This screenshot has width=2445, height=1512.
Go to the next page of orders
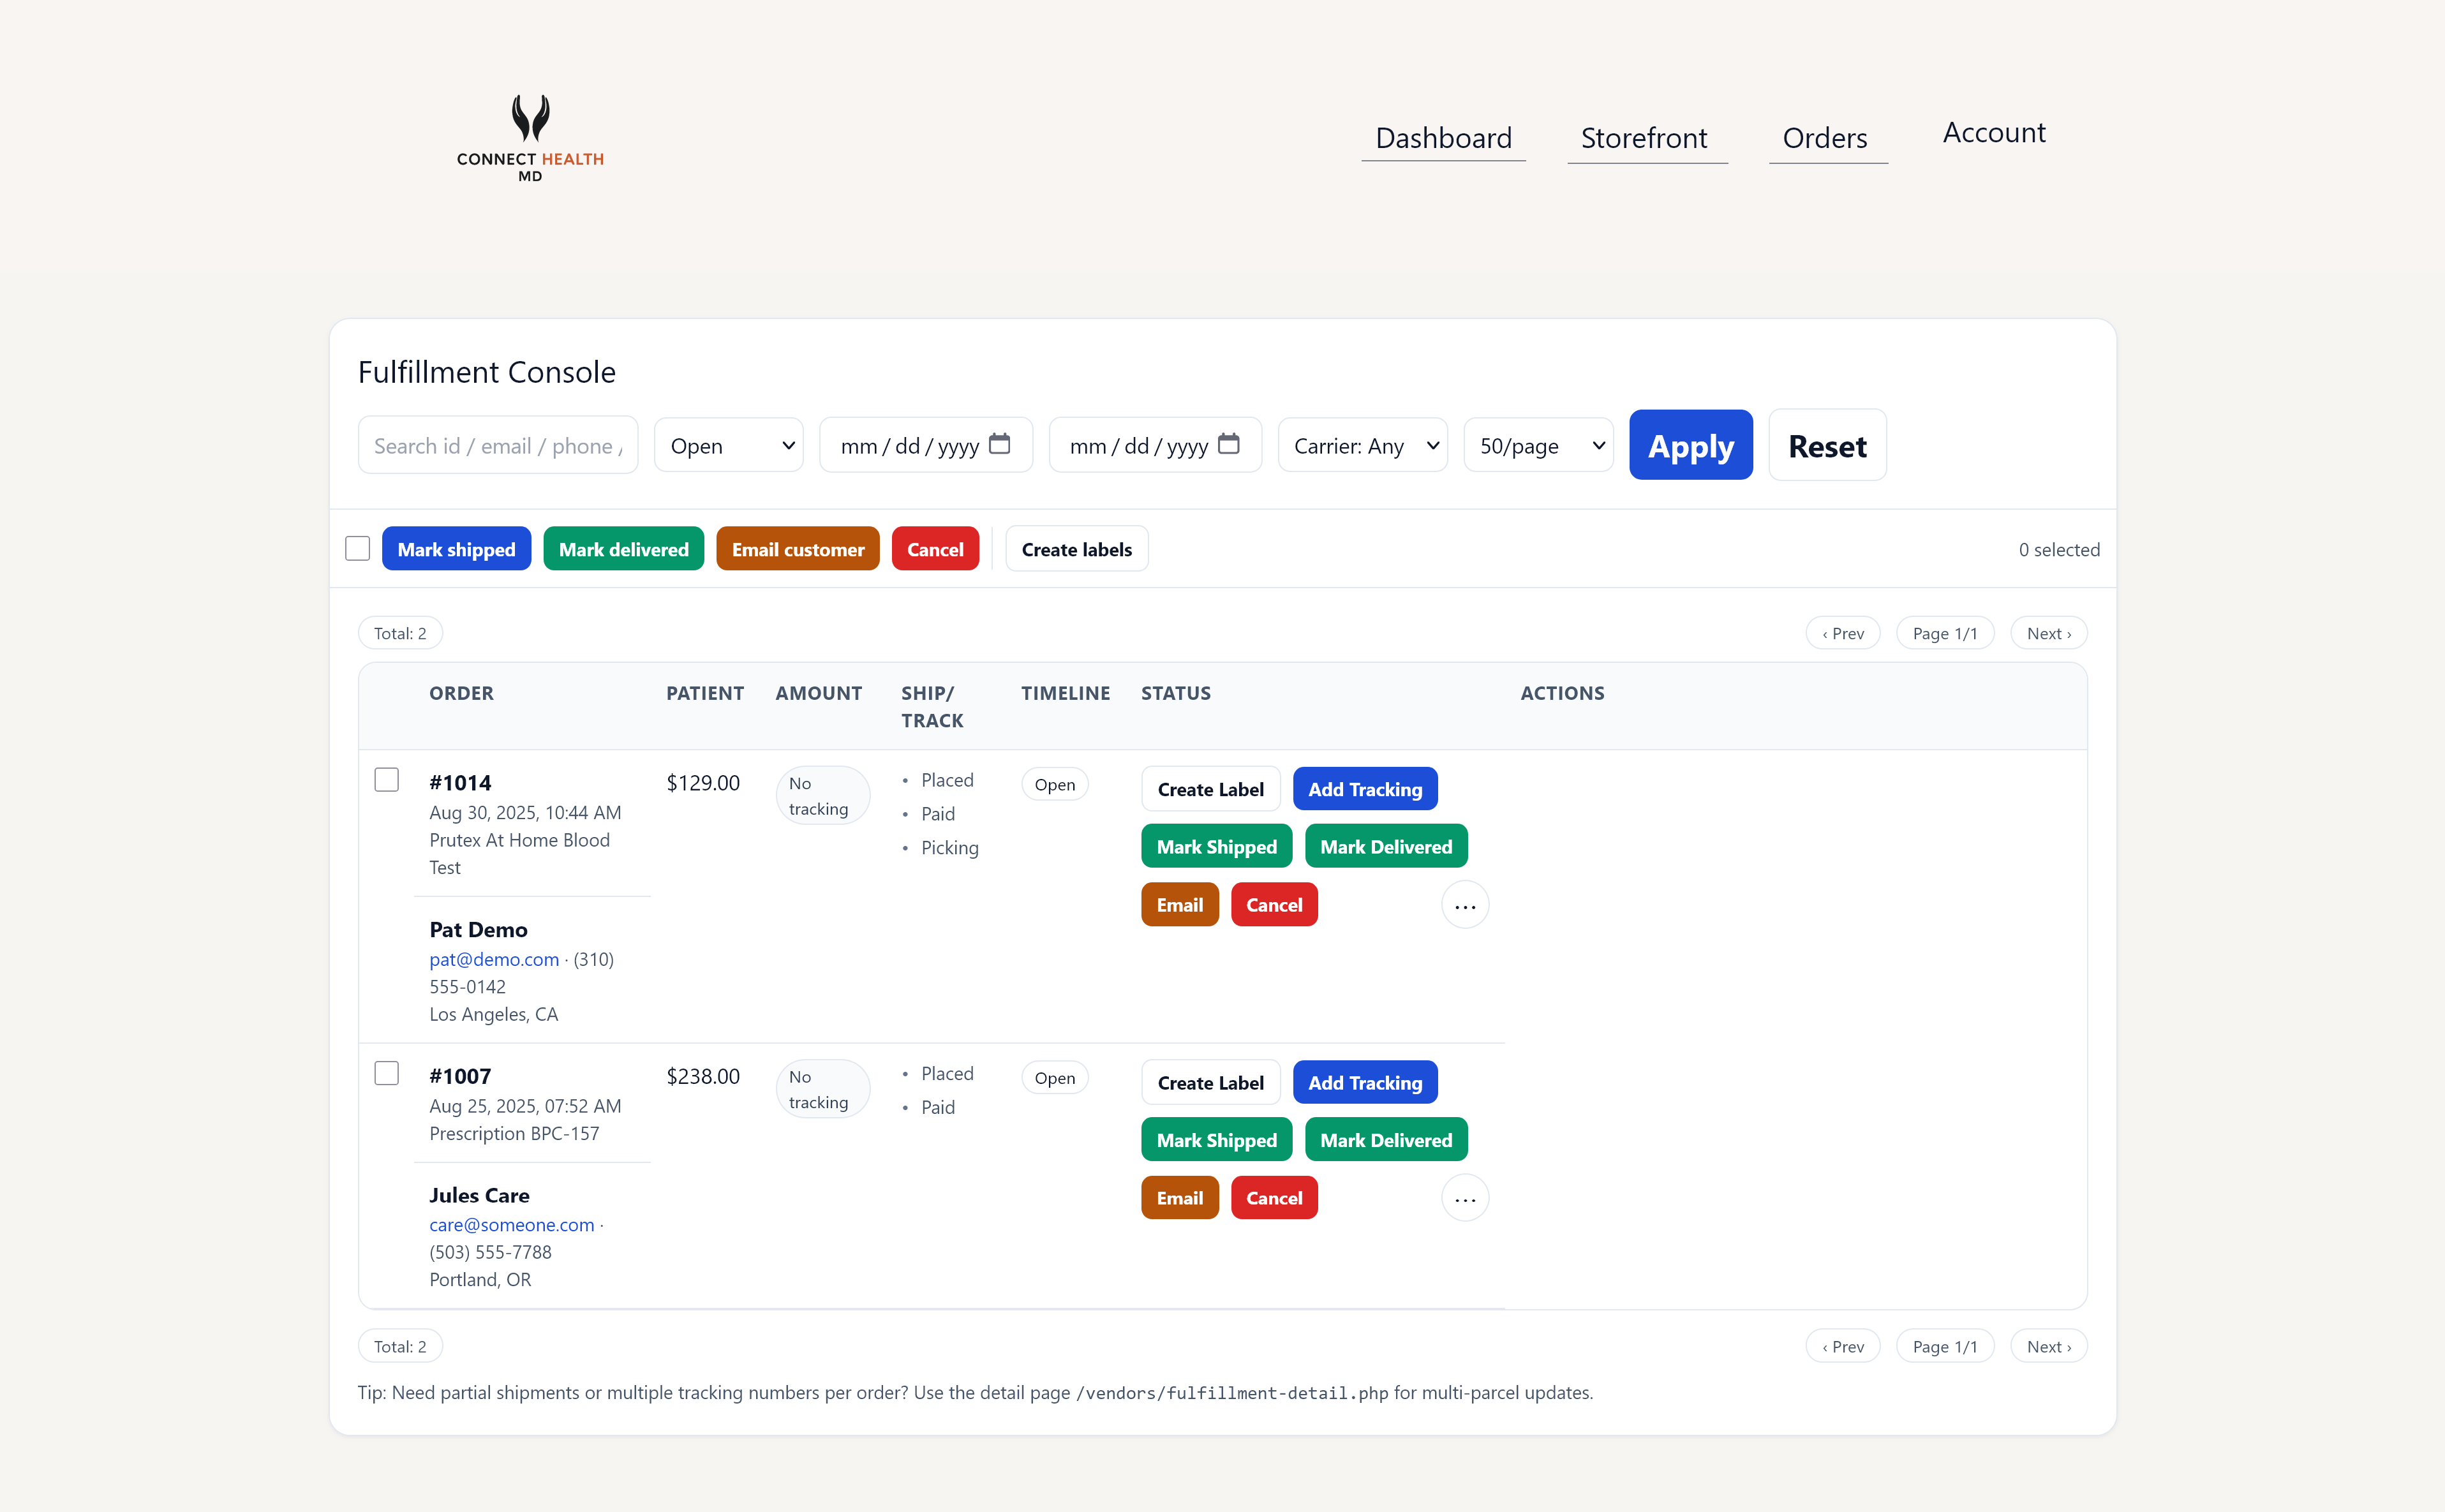pos(2048,632)
